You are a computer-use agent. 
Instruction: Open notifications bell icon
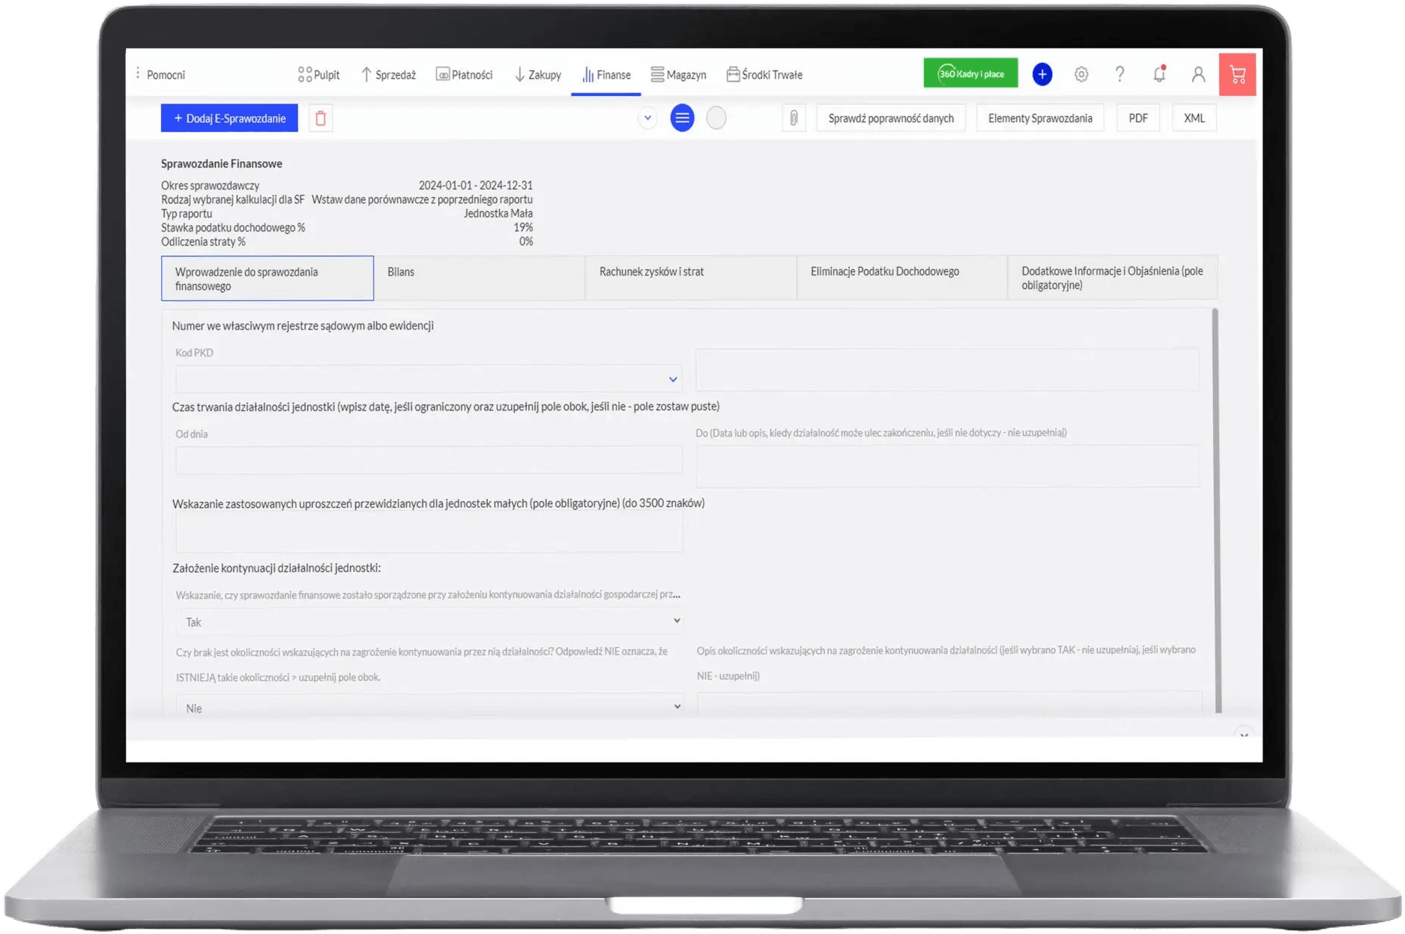click(x=1159, y=74)
